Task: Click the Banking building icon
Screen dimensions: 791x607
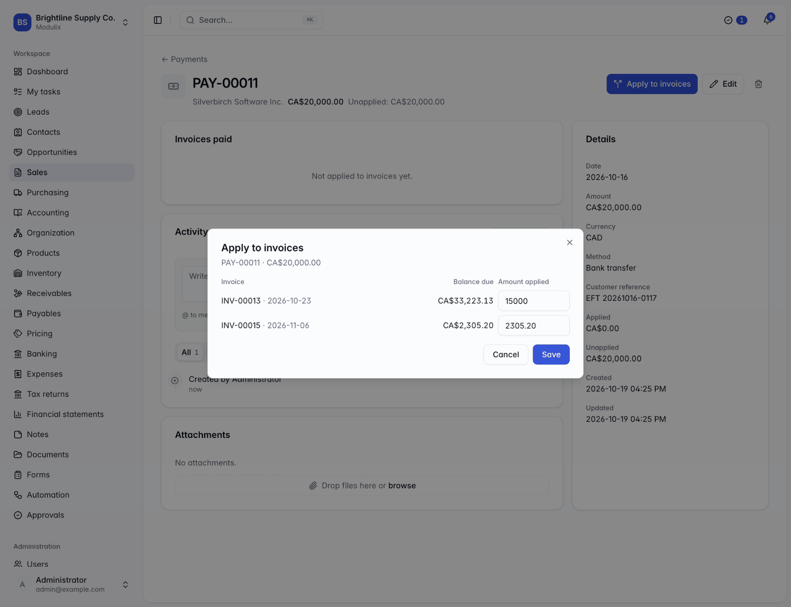Action: (18, 353)
